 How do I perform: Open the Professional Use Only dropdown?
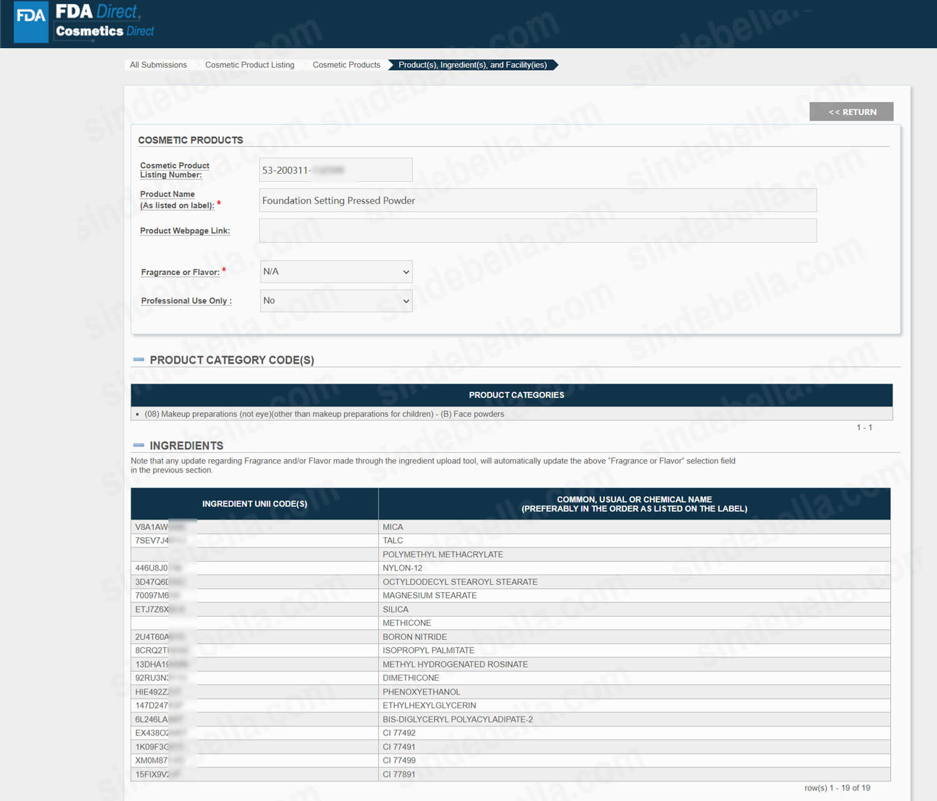[336, 301]
